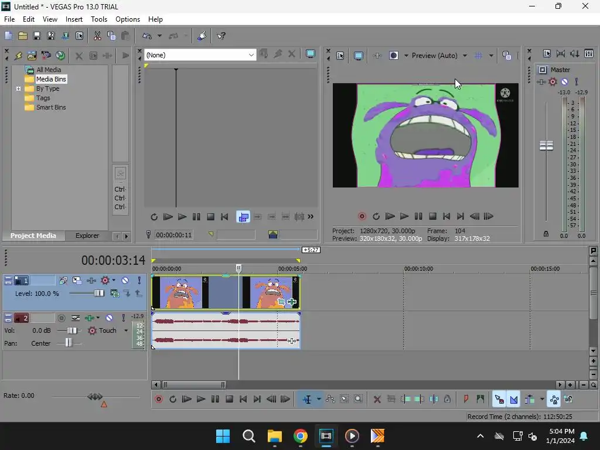Expand the By Type folder
The width and height of the screenshot is (600, 450).
pyautogui.click(x=18, y=89)
